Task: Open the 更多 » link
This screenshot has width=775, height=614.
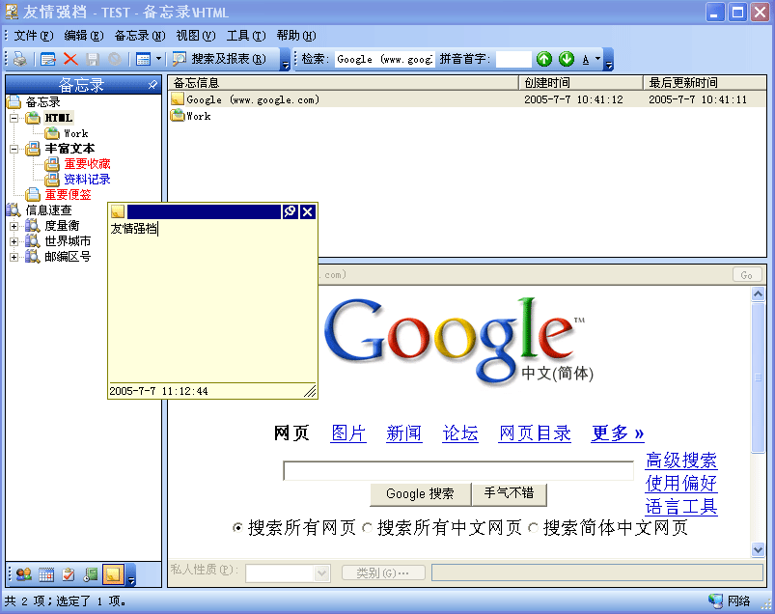Action: click(x=618, y=433)
